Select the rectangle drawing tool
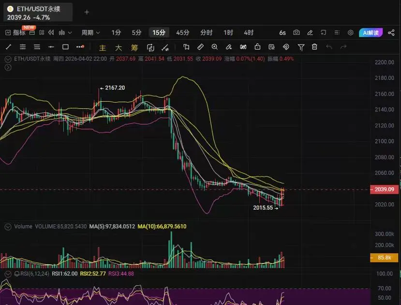 click(65, 47)
